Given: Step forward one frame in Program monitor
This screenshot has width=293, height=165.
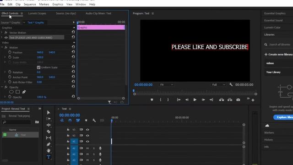Looking at the screenshot, I should [203, 100].
